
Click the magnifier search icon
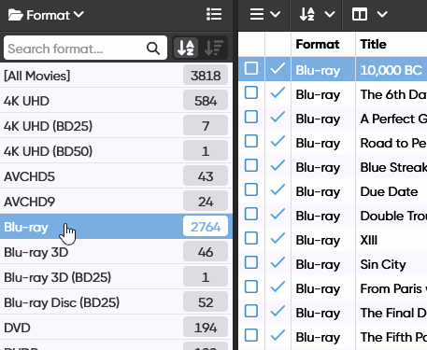point(153,49)
